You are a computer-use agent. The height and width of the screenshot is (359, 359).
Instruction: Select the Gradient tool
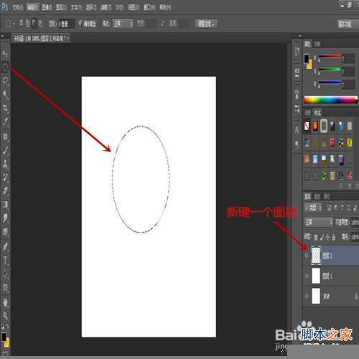click(5, 205)
